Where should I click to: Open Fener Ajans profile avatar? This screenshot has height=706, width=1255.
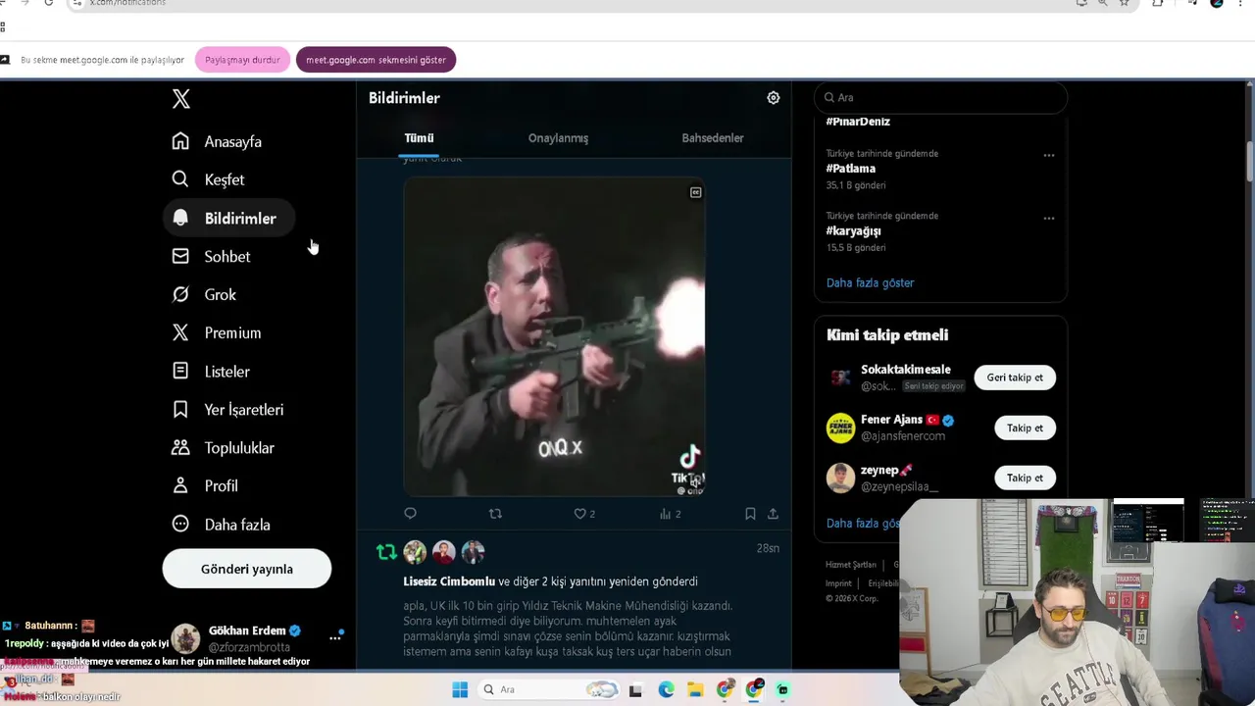point(840,428)
